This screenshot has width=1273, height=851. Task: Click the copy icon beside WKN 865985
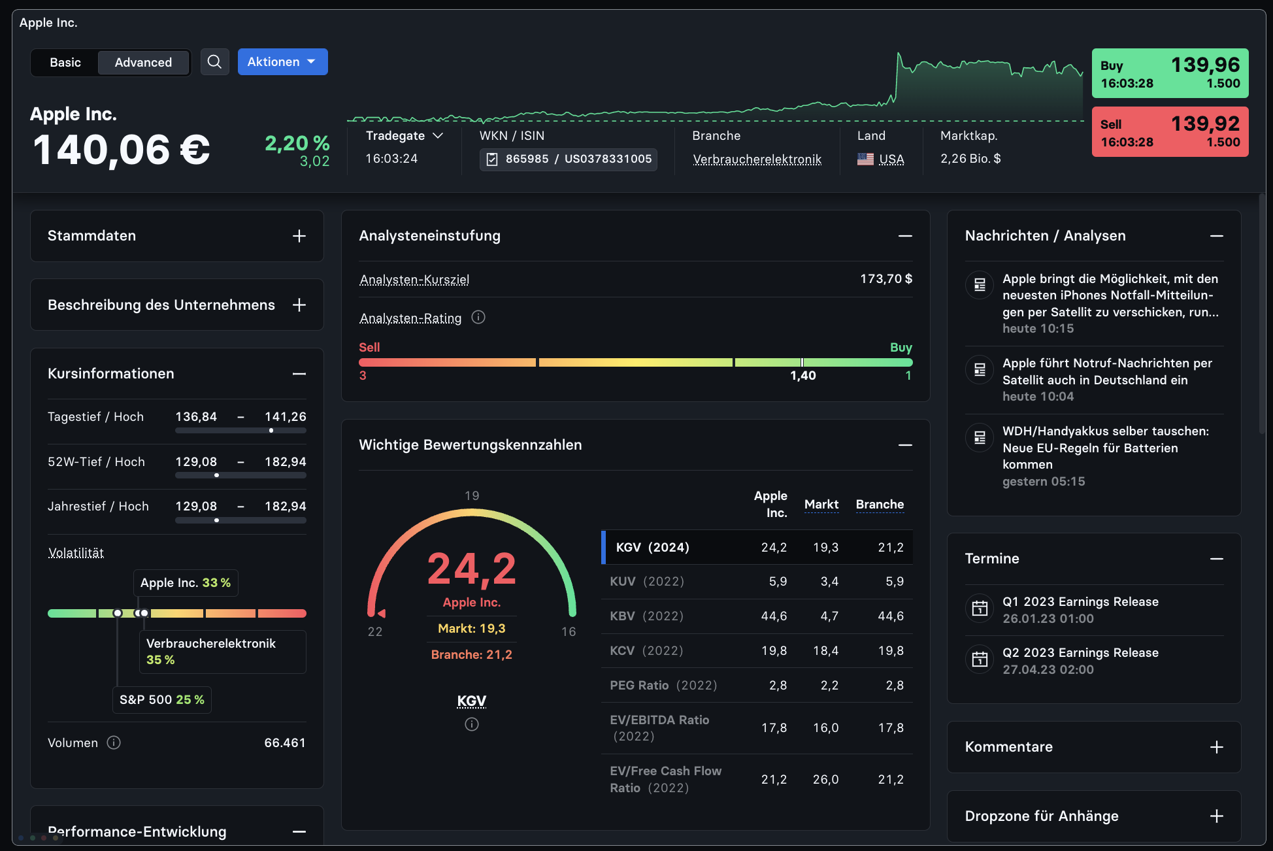(492, 159)
